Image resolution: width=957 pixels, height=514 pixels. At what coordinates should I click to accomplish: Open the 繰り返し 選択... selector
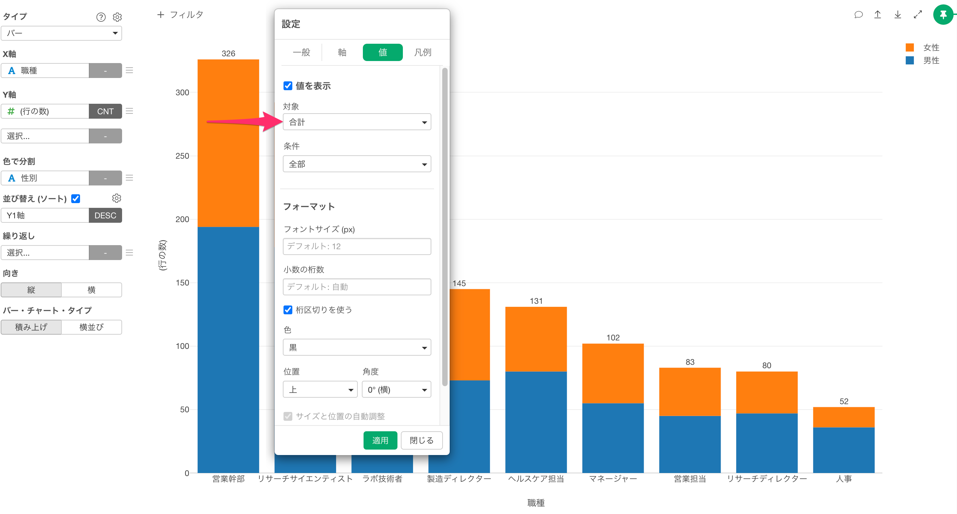[x=45, y=253]
